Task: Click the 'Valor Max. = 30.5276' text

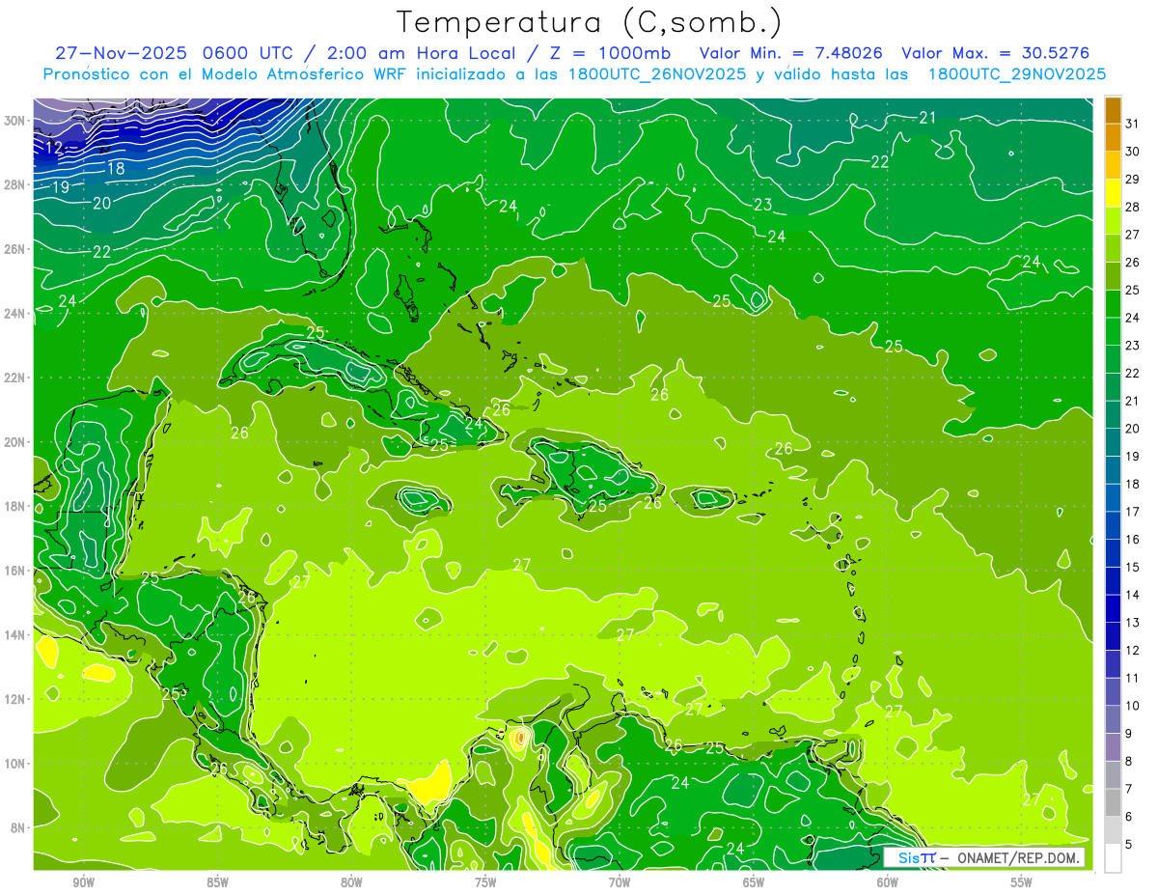Action: [x=996, y=53]
